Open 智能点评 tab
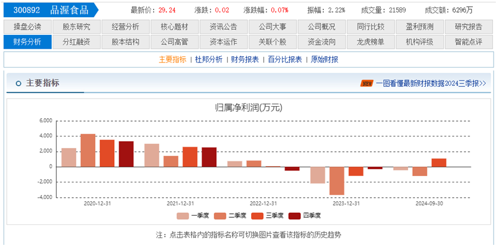This screenshot has height=246, width=497. [469, 42]
